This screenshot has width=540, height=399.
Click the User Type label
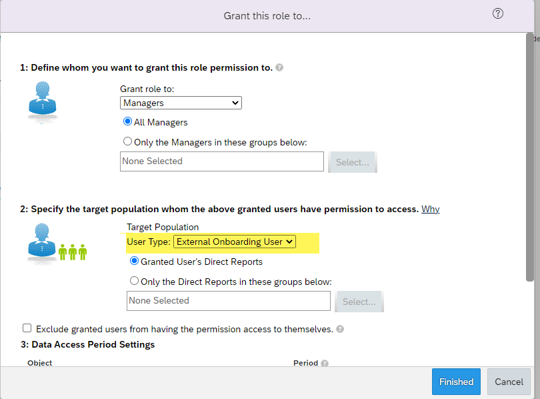coord(149,242)
